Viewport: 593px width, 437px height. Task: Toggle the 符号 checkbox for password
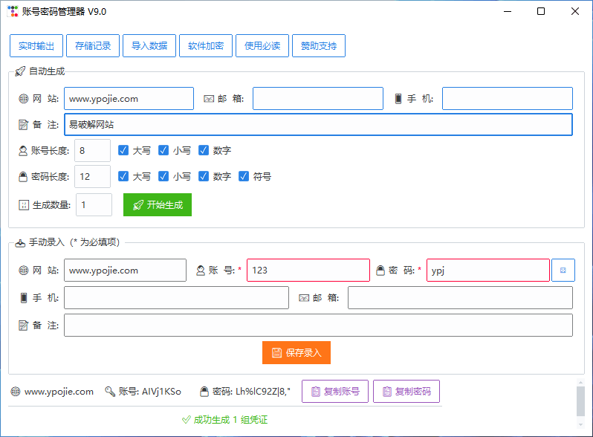[244, 177]
